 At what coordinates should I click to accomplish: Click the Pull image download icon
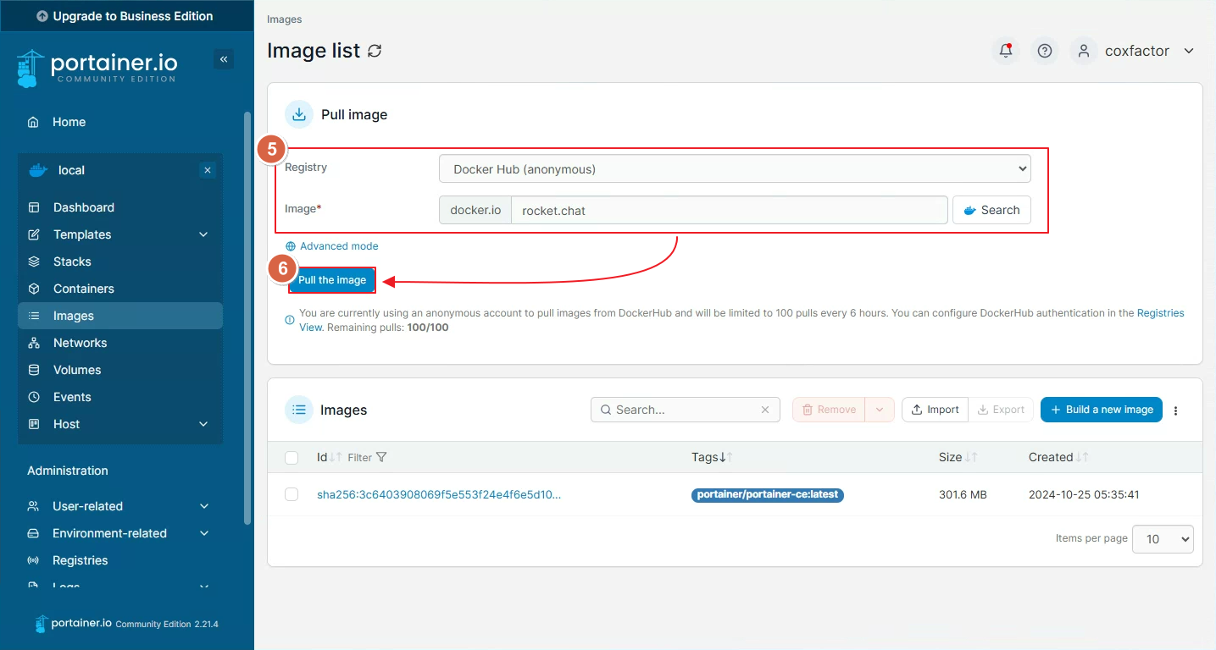[x=298, y=114]
